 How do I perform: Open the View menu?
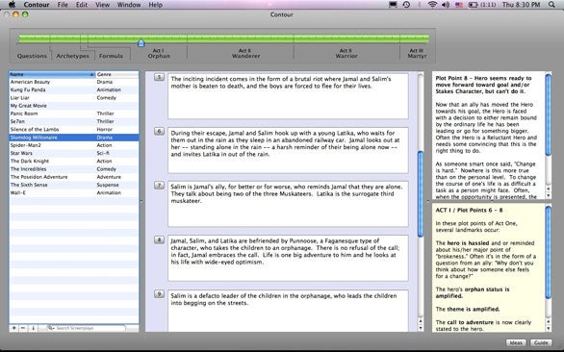102,5
